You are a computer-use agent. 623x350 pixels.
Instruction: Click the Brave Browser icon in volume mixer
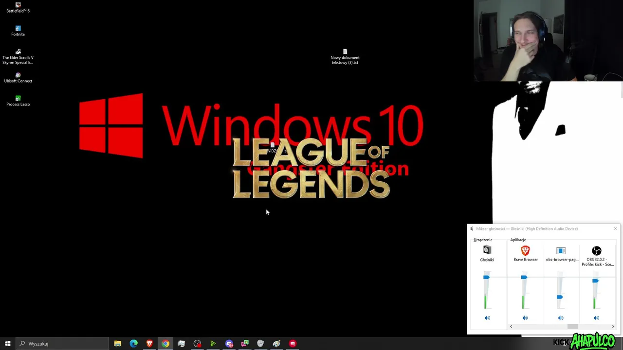tap(525, 250)
